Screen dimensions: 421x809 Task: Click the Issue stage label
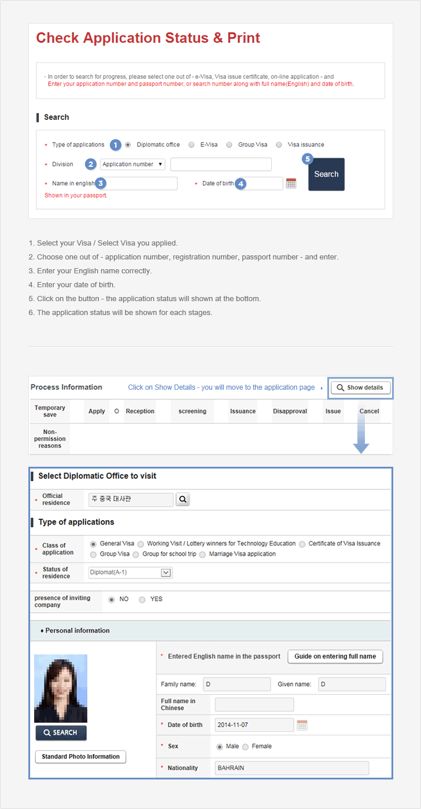(x=333, y=411)
